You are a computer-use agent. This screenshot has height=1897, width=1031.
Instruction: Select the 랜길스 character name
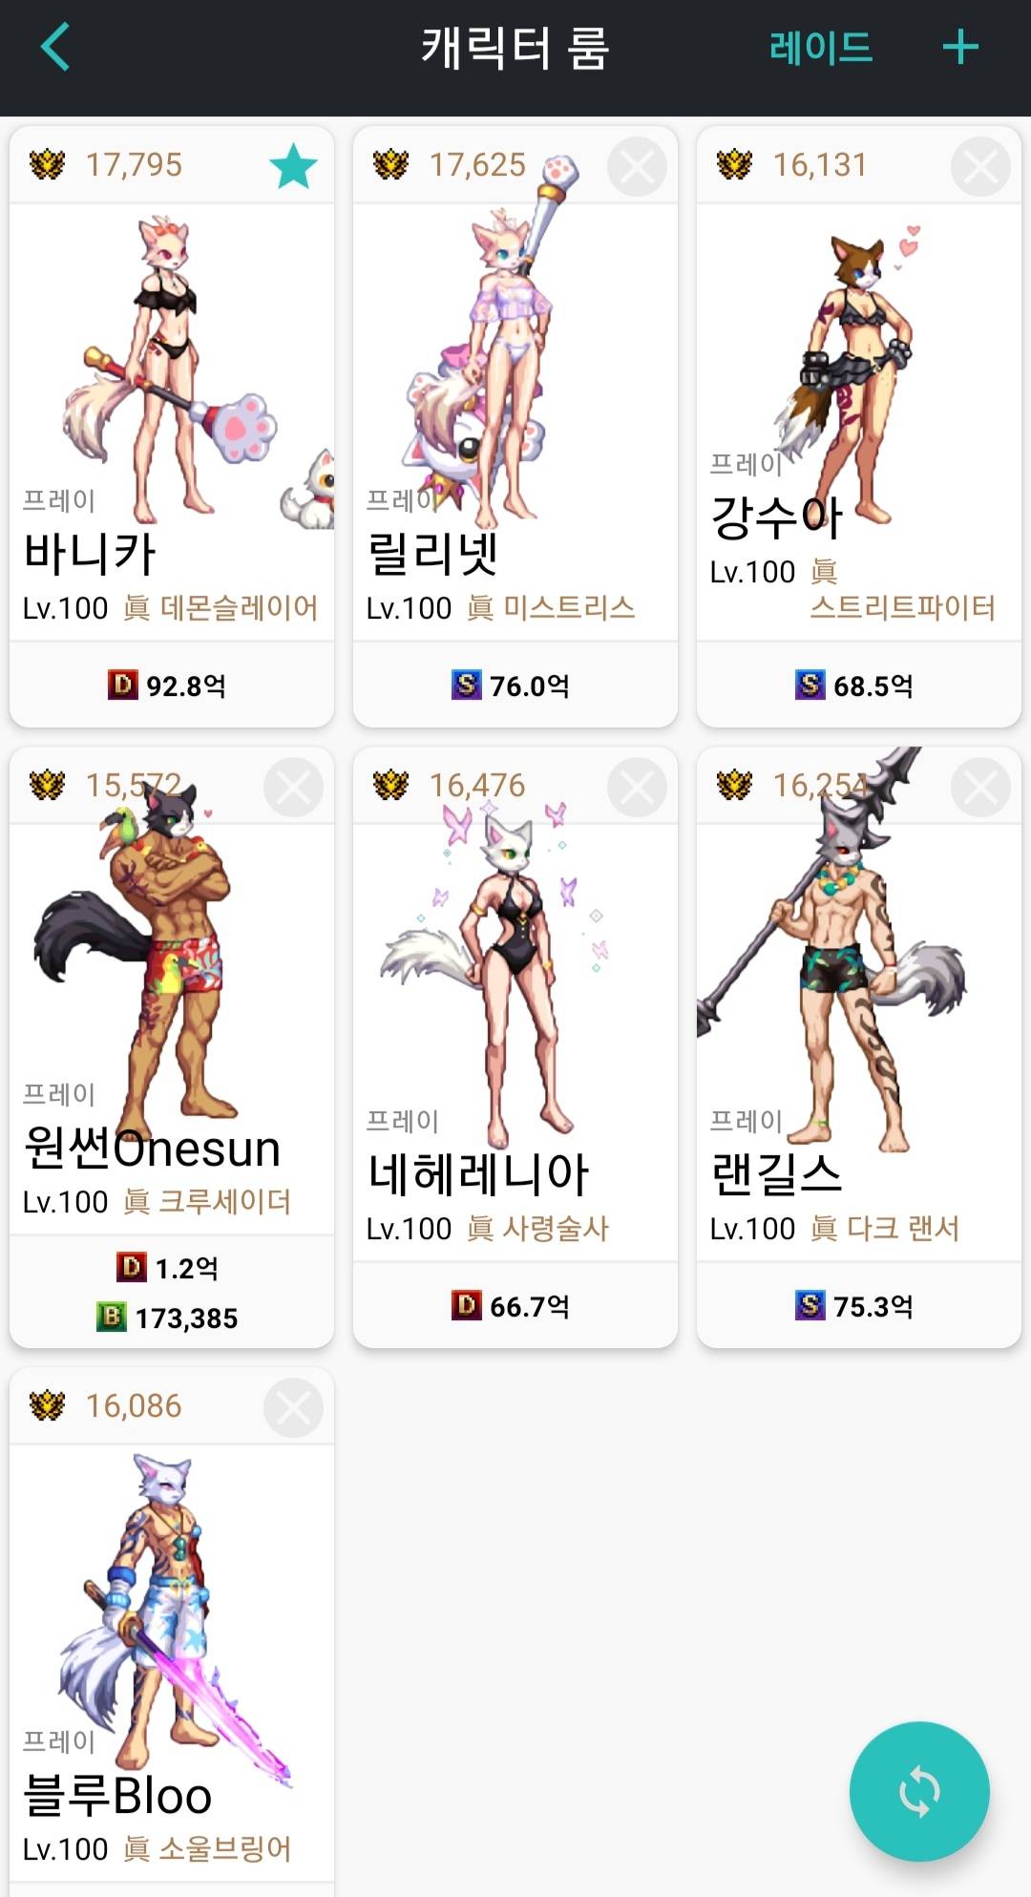tap(776, 1174)
